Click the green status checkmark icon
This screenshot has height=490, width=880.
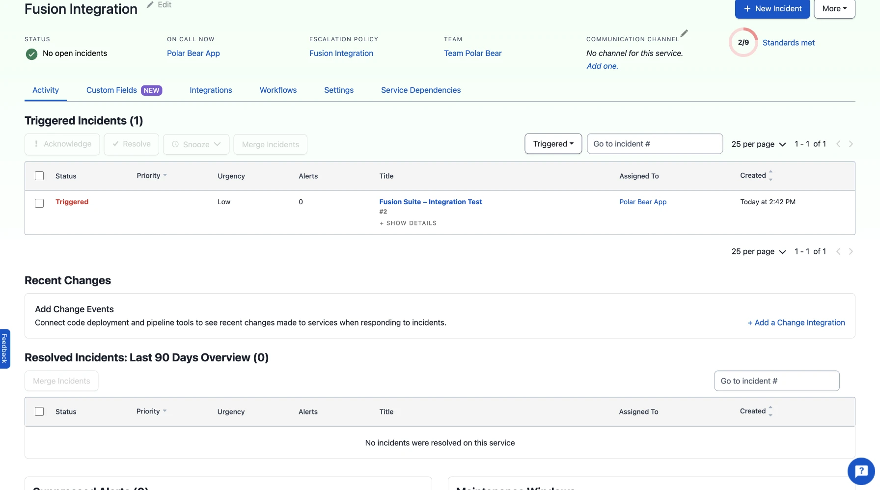coord(31,54)
